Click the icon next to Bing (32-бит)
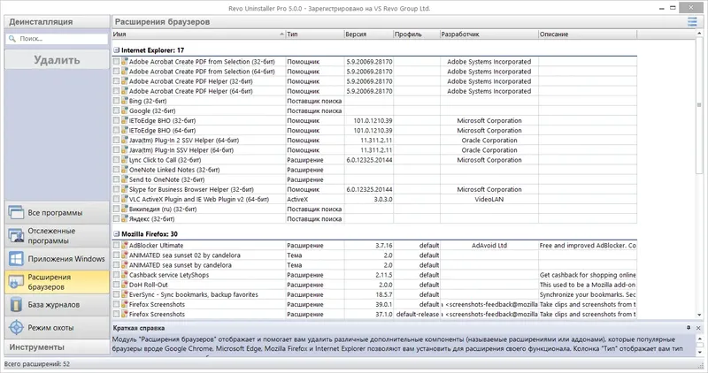The width and height of the screenshot is (708, 373). pos(125,101)
